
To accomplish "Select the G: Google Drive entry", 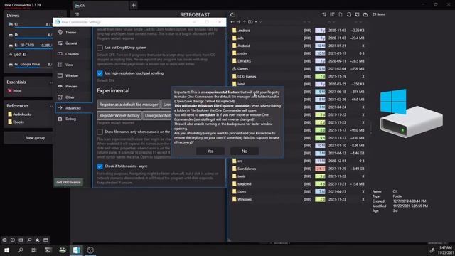I will (x=30, y=65).
